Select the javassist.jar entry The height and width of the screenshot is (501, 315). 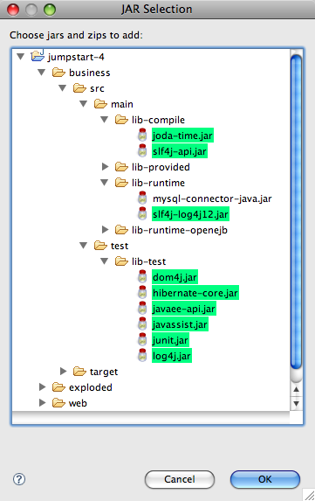click(x=180, y=324)
